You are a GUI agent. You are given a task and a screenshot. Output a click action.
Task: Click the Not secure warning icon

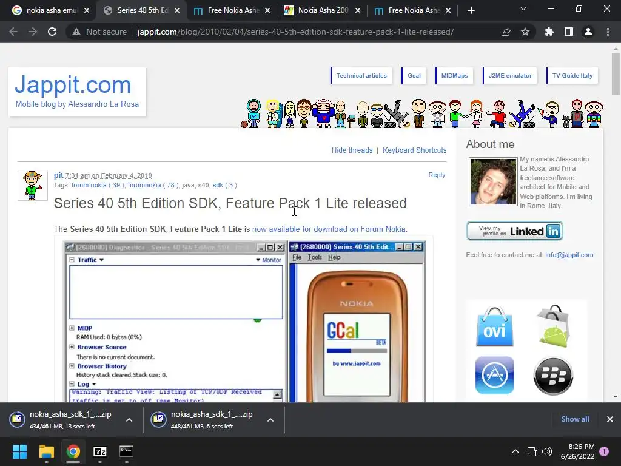coord(76,32)
